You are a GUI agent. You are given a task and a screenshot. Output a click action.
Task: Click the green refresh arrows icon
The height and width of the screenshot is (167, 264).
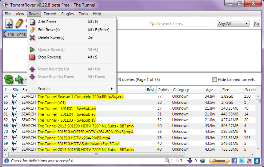pos(9,79)
